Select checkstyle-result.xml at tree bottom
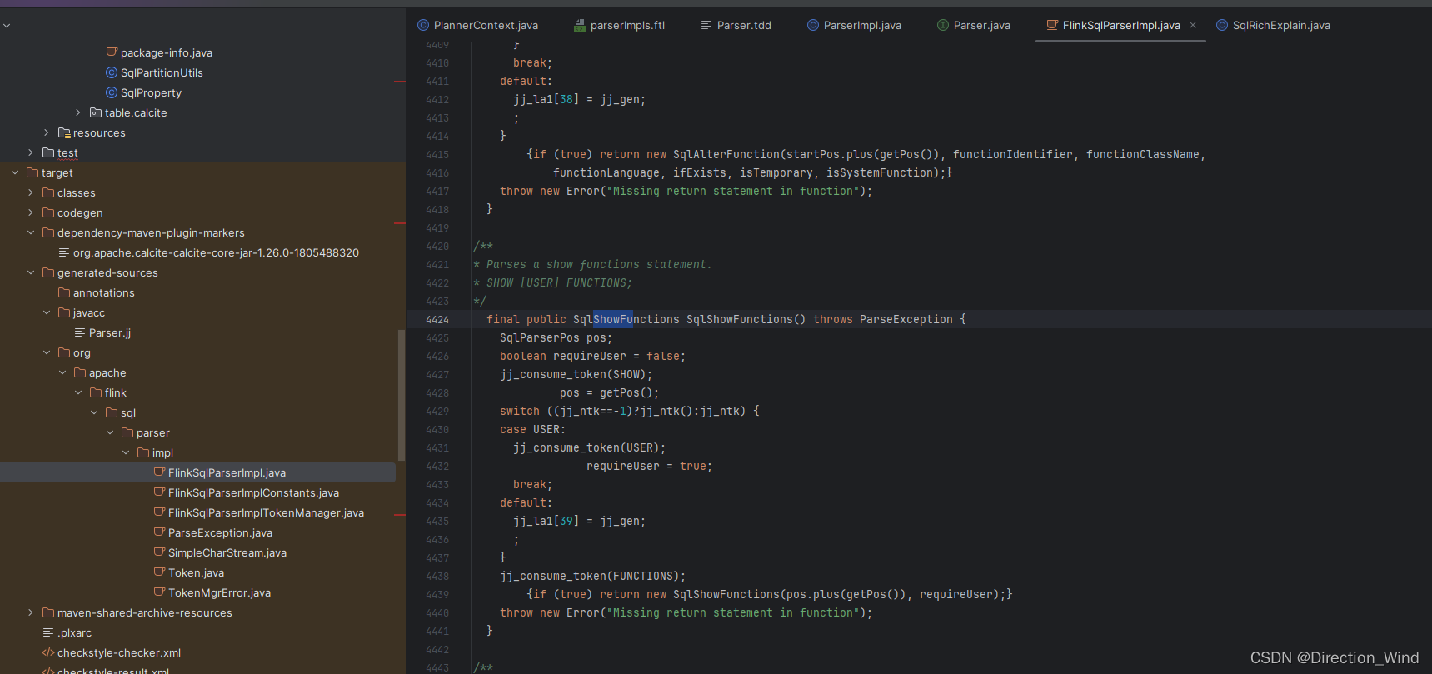This screenshot has width=1432, height=674. pyautogui.click(x=113, y=670)
